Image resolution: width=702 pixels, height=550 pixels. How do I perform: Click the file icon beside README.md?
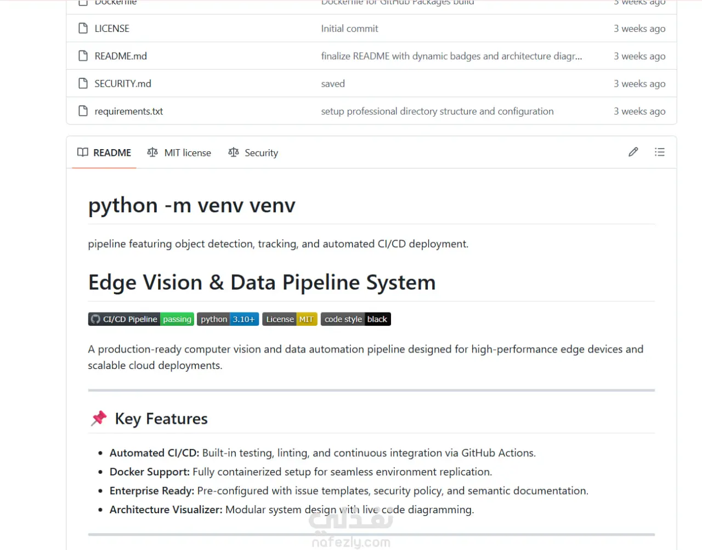[x=83, y=56]
